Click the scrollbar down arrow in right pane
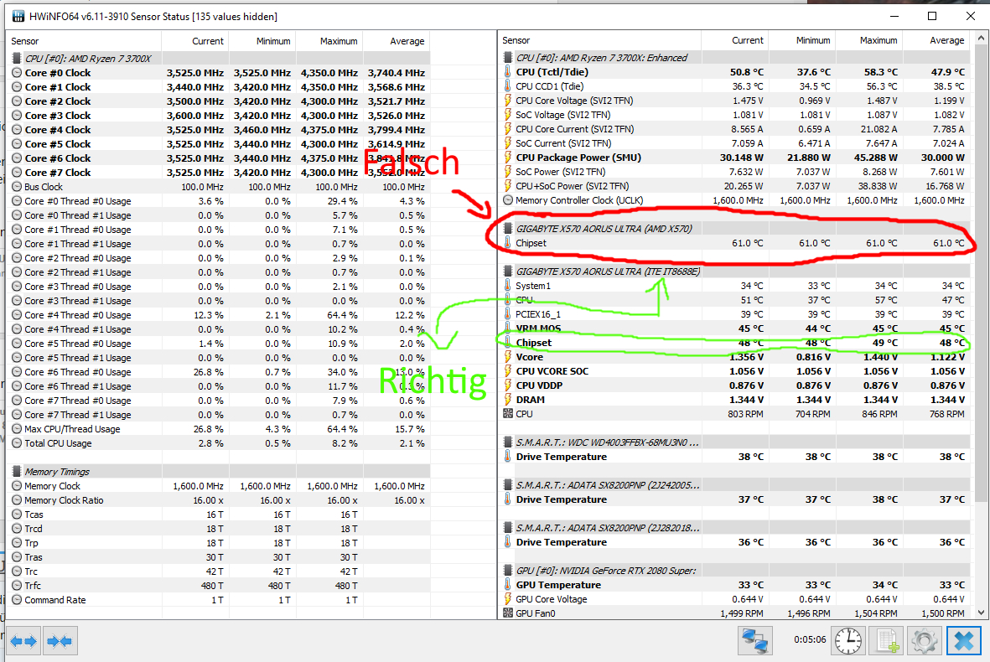The height and width of the screenshot is (662, 990). 981,613
